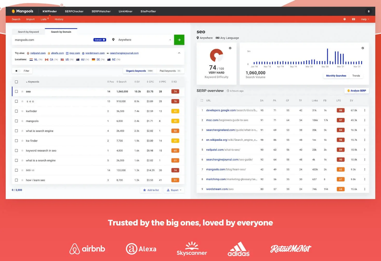Open more options for developers.google.com result
The height and width of the screenshot is (261, 381).
tap(365, 110)
